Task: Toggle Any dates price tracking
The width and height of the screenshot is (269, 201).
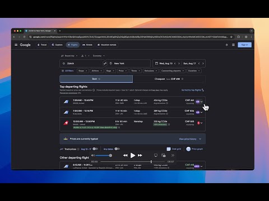Action: [x=117, y=149]
